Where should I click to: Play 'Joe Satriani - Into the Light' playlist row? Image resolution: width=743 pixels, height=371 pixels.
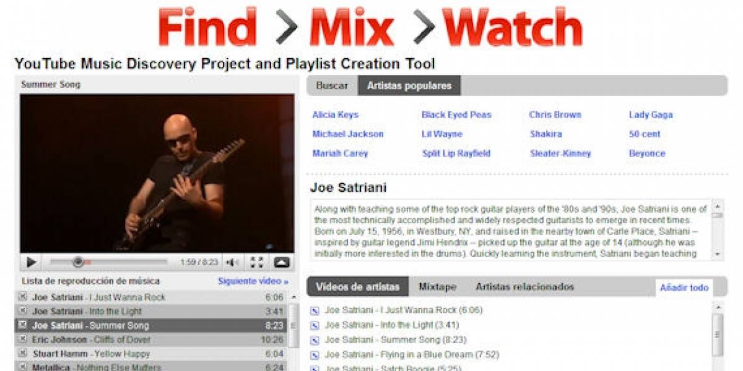pos(151,311)
